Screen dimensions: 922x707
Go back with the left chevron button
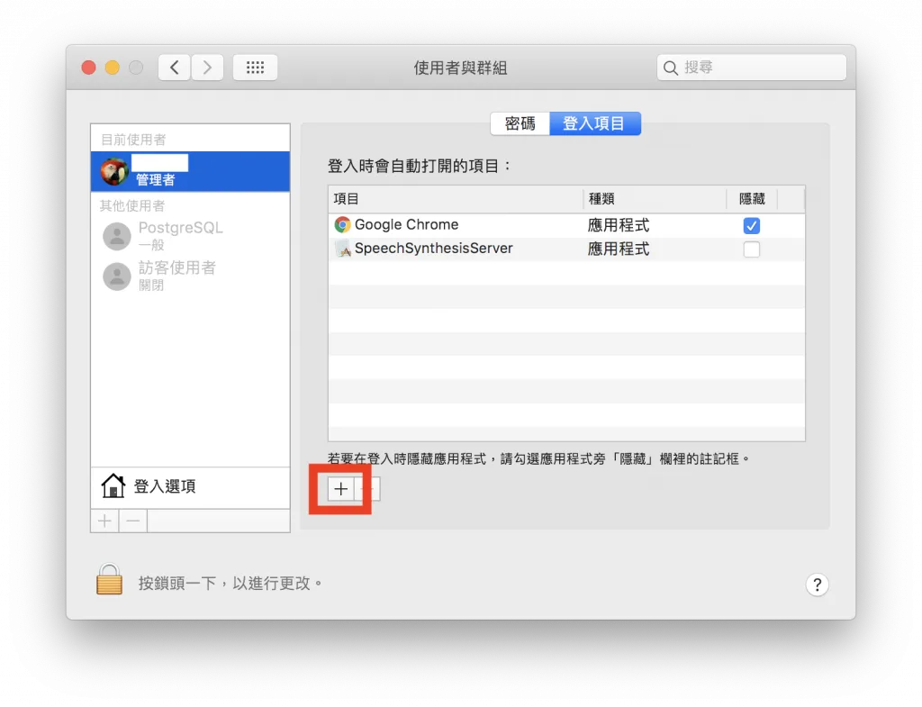click(174, 68)
